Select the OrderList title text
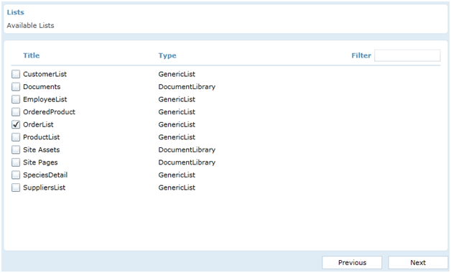 pyautogui.click(x=38, y=124)
